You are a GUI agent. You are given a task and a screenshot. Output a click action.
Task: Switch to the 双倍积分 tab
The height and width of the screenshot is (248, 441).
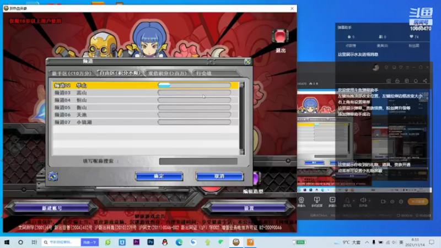point(168,73)
